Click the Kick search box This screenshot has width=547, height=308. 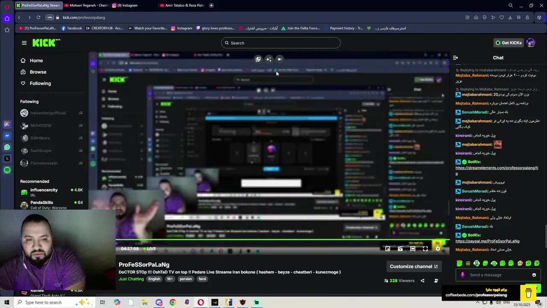[x=281, y=43]
